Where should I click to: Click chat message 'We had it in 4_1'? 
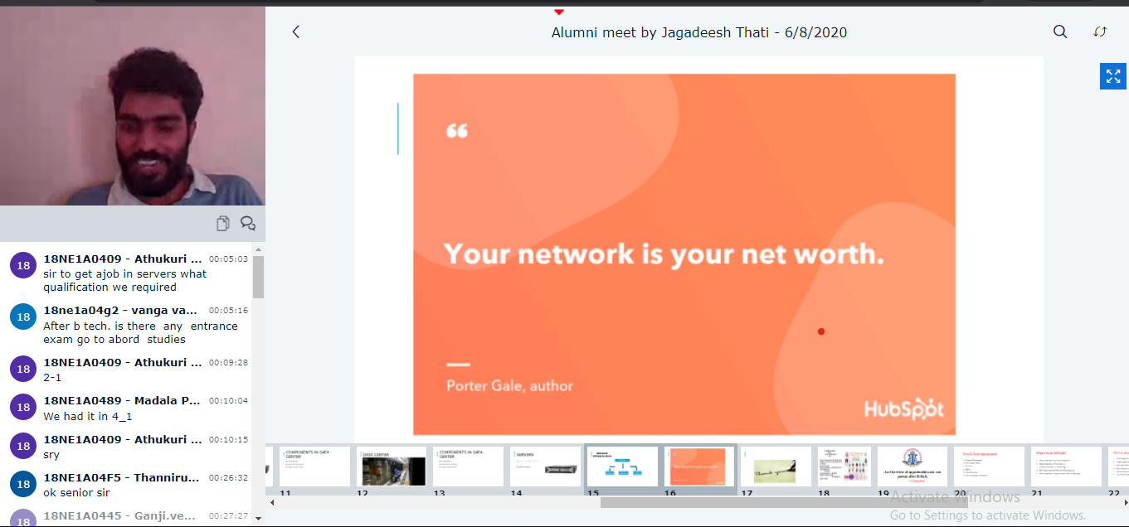(88, 416)
